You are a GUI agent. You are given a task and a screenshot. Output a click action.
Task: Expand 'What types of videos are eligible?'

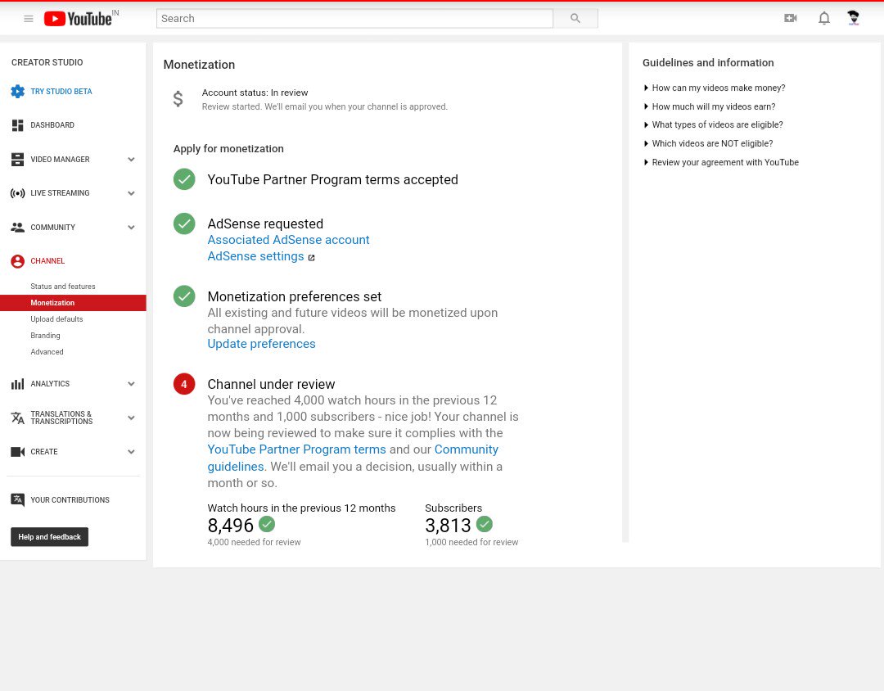(x=713, y=124)
